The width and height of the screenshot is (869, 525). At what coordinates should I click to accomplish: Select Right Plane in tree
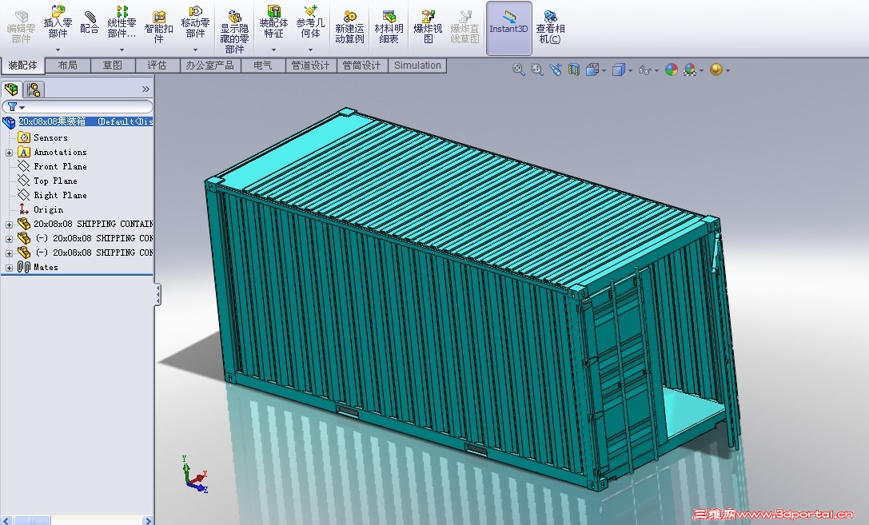[60, 195]
